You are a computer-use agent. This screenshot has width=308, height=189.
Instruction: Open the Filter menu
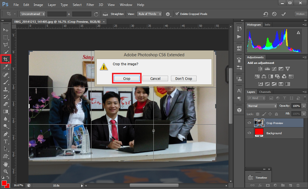click(x=90, y=5)
